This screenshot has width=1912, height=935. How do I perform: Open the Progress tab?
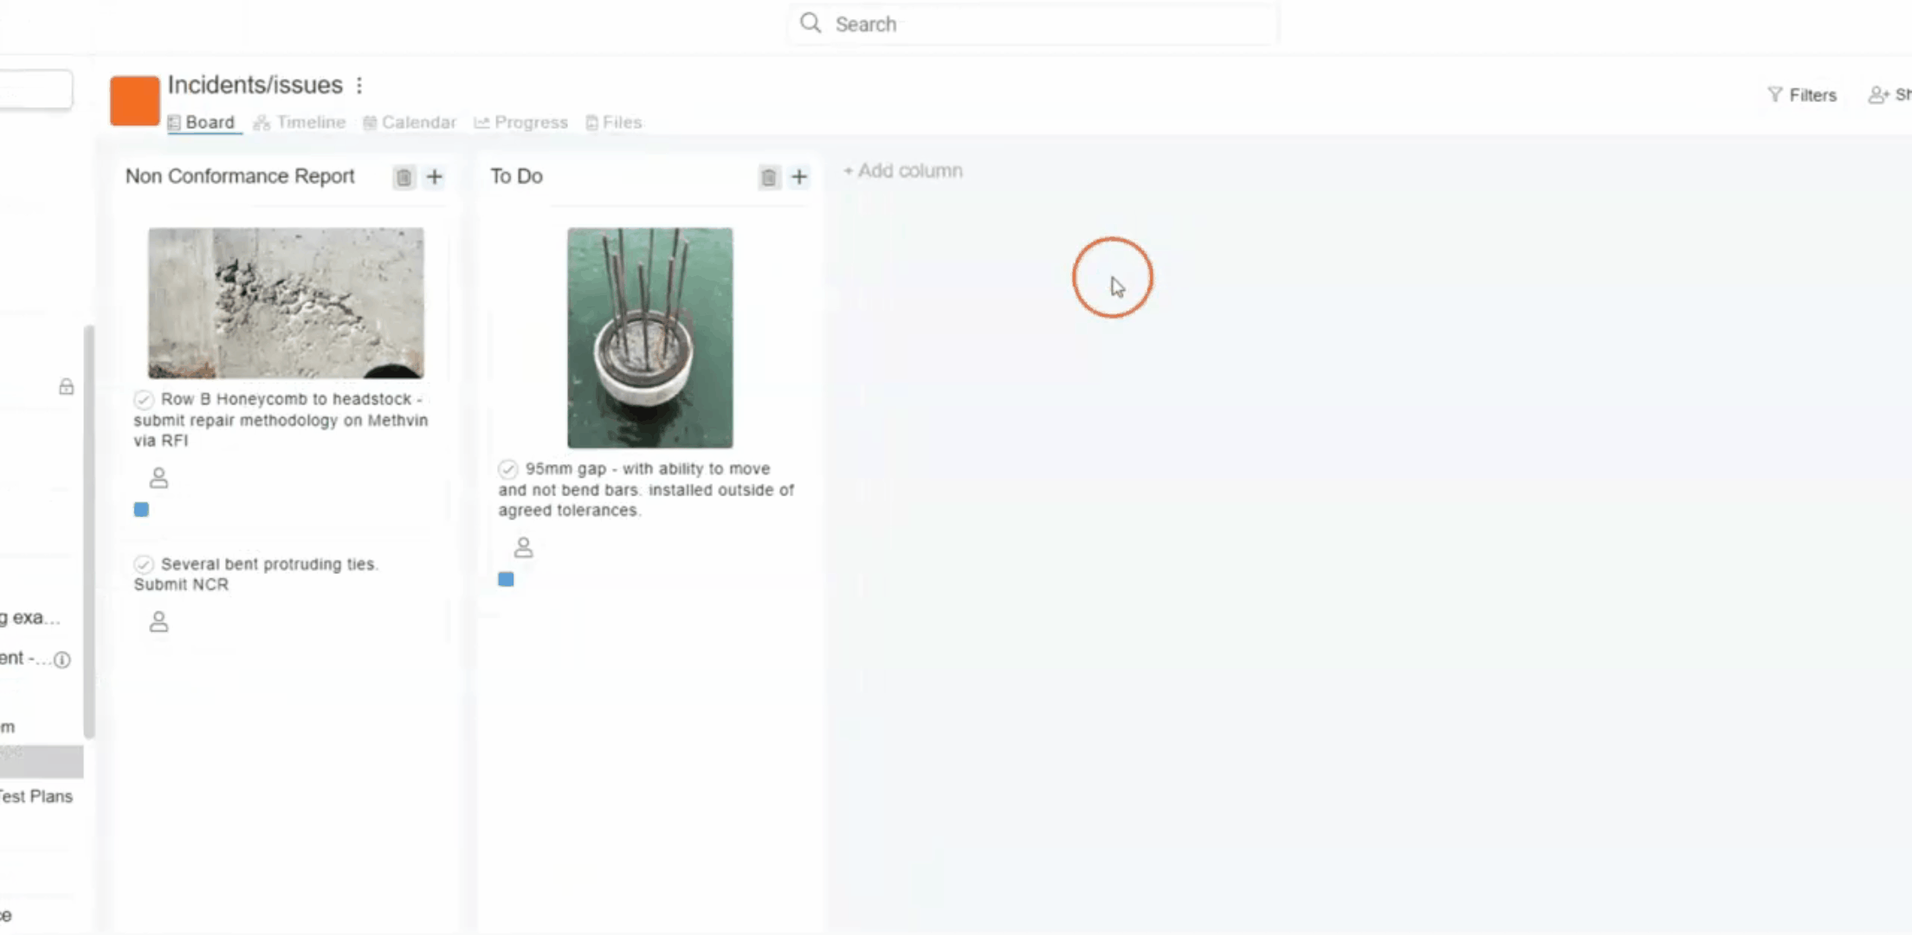tap(521, 123)
